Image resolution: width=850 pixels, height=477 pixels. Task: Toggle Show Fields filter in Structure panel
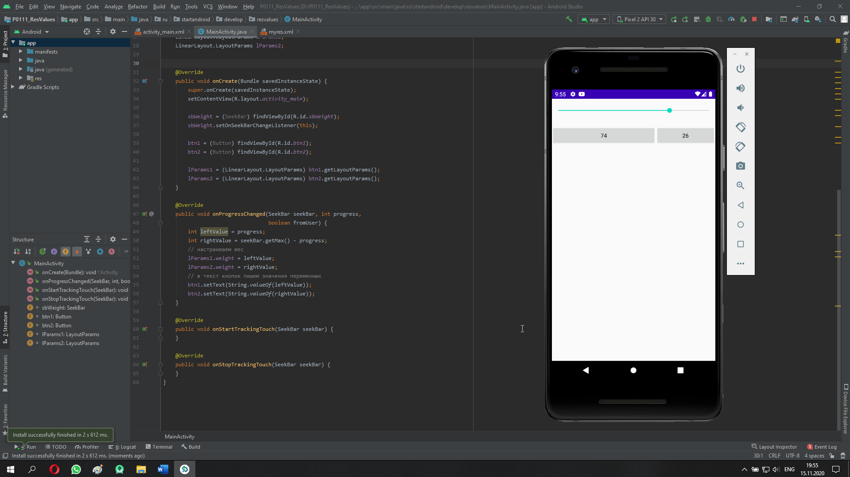point(66,252)
